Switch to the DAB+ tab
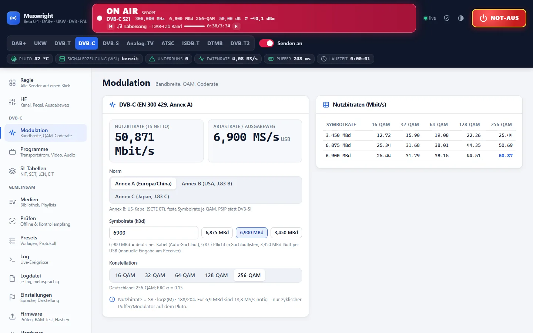 click(19, 43)
